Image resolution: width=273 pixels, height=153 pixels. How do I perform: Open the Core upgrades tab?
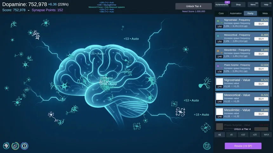click(221, 13)
